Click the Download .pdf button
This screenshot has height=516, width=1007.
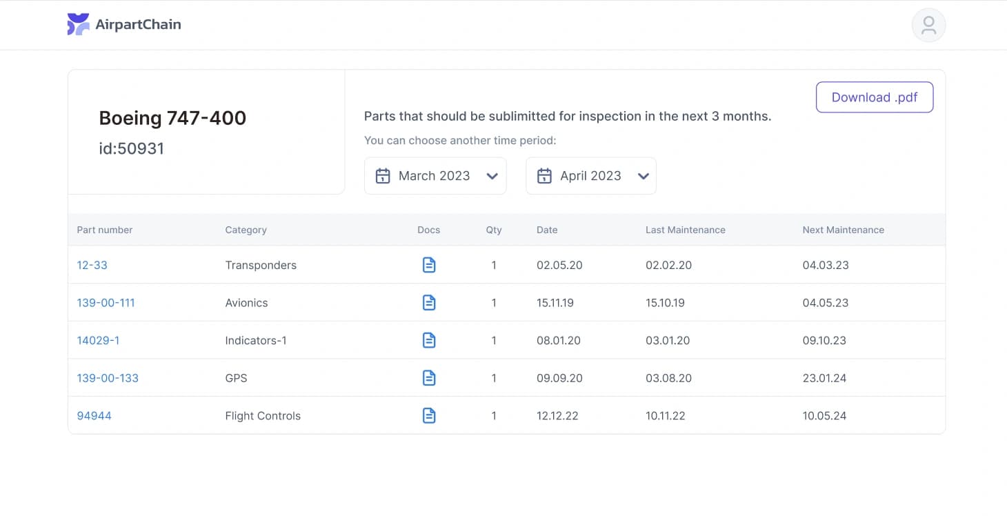coord(875,97)
